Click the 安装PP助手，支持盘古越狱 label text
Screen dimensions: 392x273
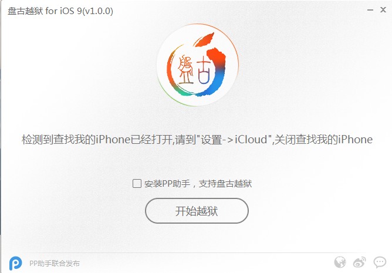coord(198,184)
